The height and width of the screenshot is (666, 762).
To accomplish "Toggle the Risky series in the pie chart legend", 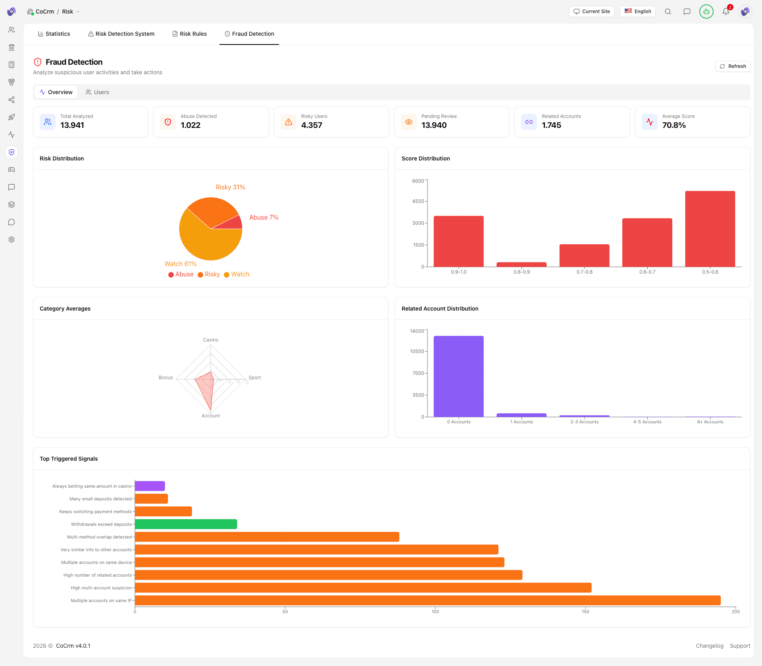I will point(209,274).
